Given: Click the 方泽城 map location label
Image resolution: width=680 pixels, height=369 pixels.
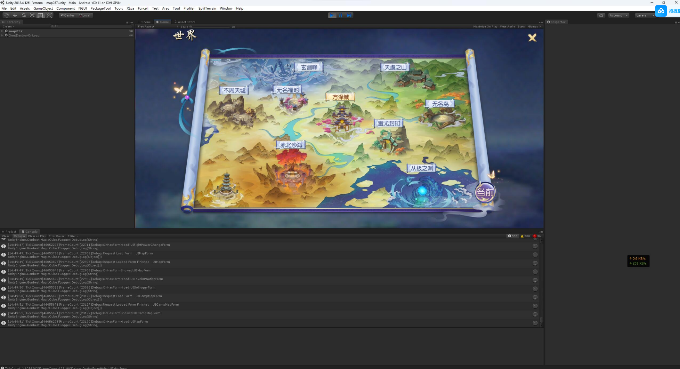Looking at the screenshot, I should pos(340,97).
